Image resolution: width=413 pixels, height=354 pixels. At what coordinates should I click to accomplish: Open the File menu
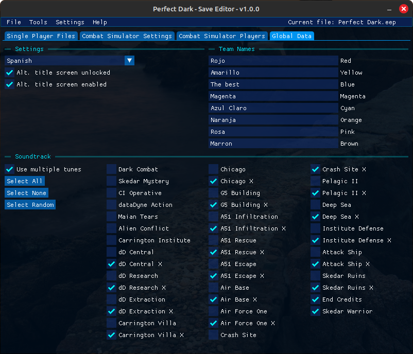pos(14,22)
